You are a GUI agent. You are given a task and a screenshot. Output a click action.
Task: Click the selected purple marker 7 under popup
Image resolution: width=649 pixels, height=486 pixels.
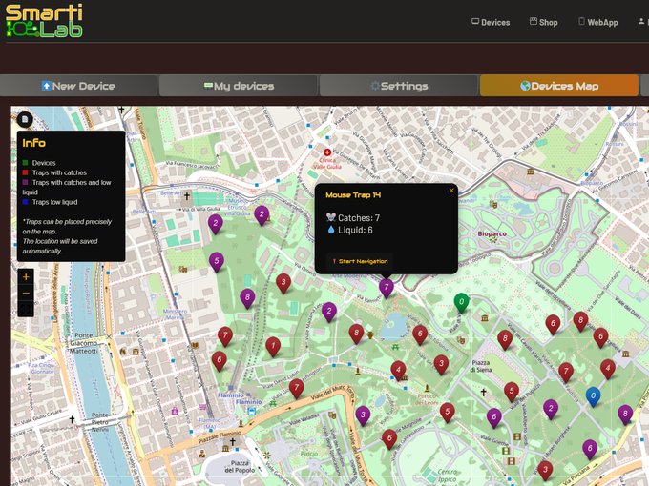click(x=387, y=287)
